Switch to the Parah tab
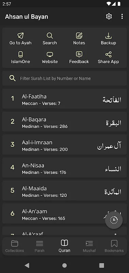 pyautogui.click(x=39, y=246)
